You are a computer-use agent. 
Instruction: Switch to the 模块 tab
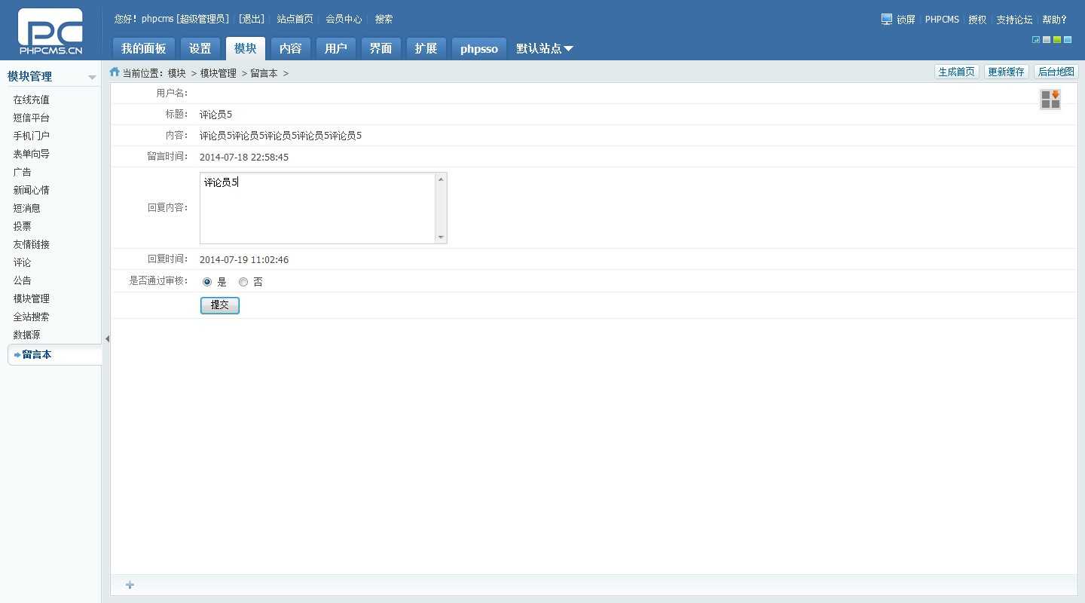click(x=246, y=48)
